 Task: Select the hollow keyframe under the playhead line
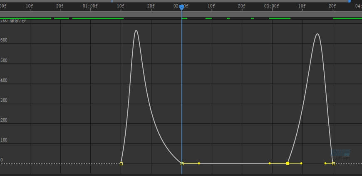[182, 164]
